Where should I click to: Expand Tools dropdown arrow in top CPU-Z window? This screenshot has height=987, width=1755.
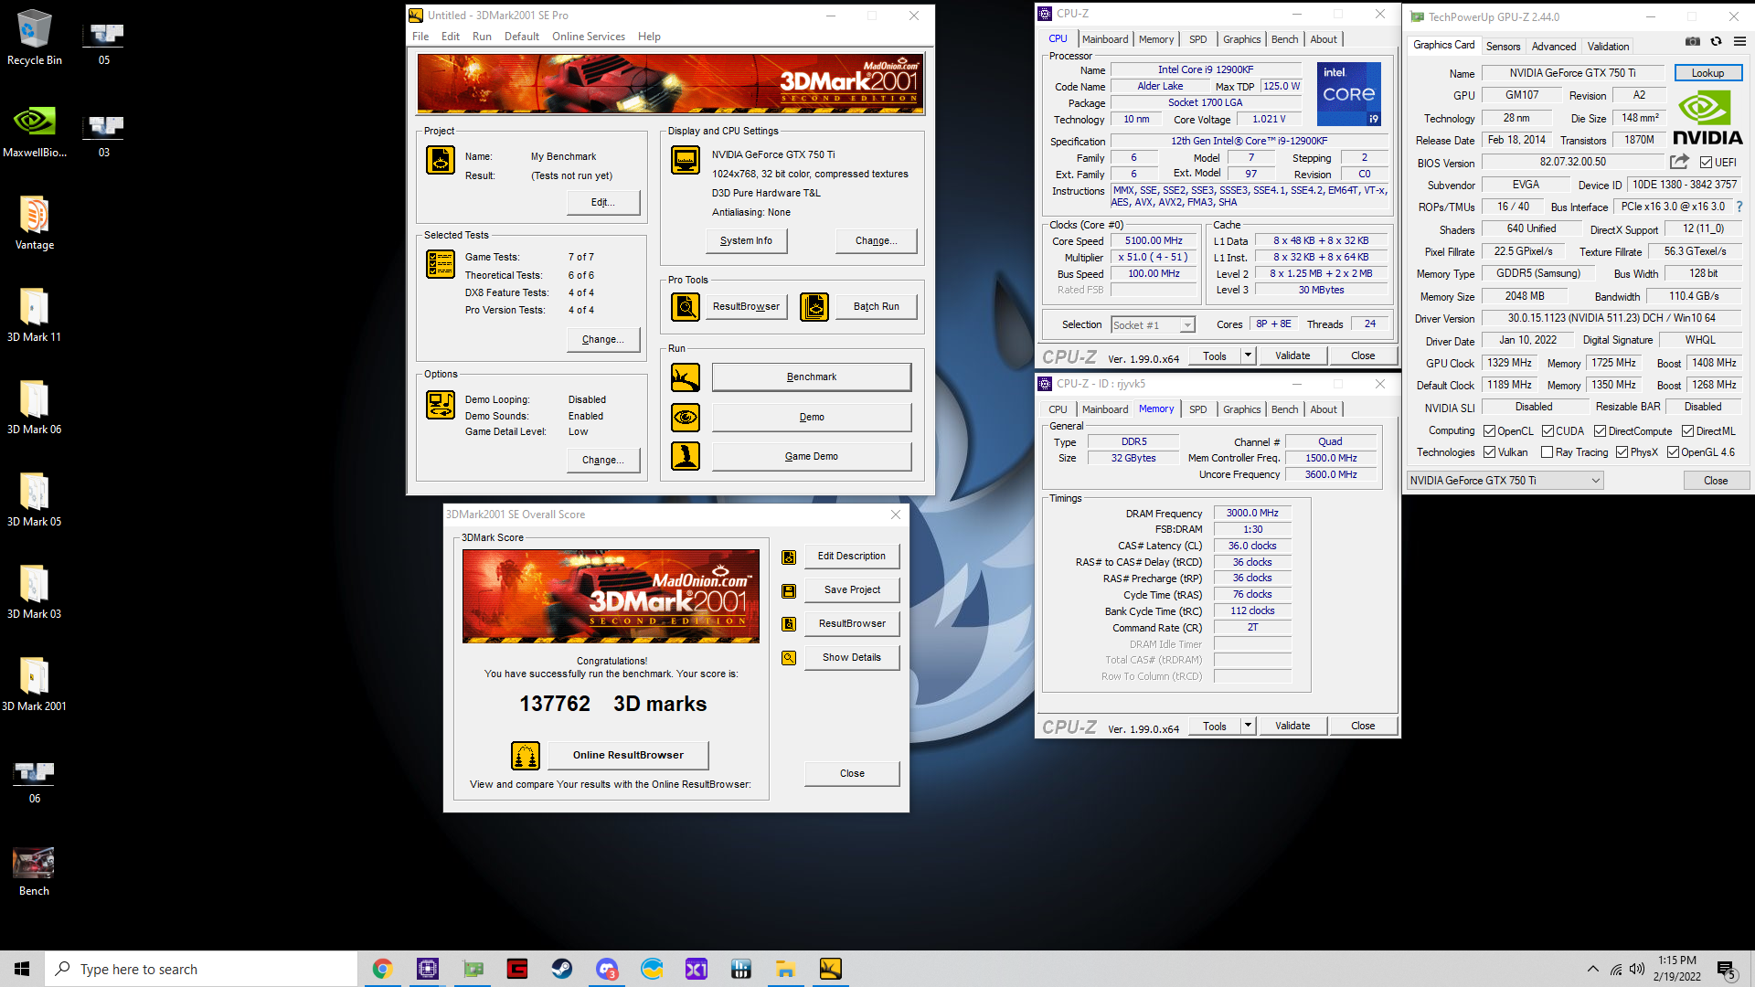coord(1248,356)
